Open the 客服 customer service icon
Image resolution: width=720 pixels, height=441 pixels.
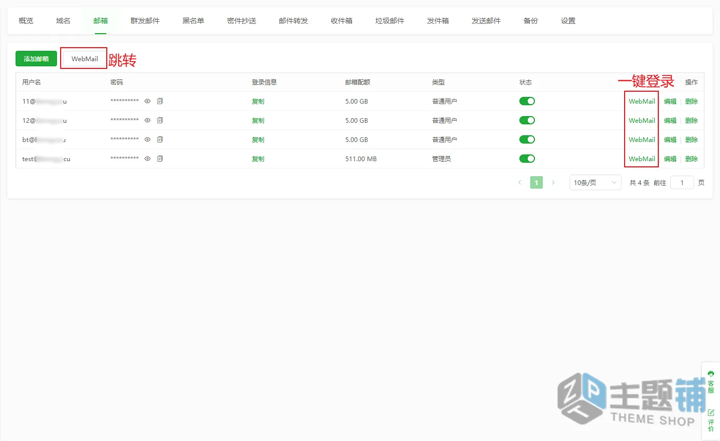711,382
